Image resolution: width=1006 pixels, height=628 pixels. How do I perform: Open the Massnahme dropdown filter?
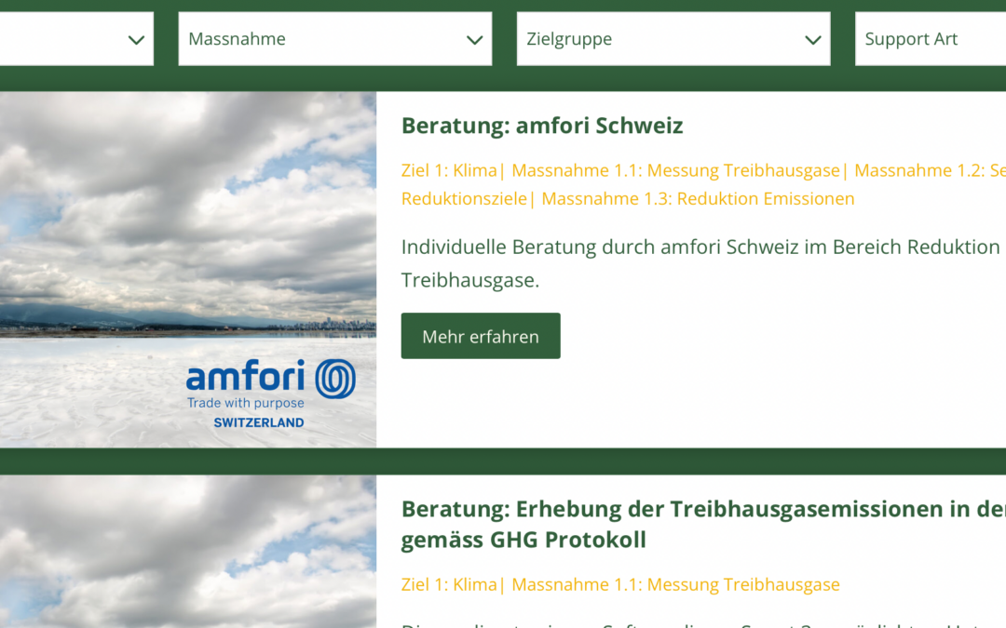pyautogui.click(x=335, y=38)
